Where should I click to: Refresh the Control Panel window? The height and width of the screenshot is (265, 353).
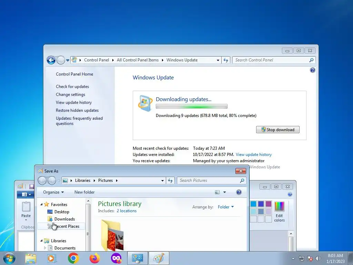pyautogui.click(x=226, y=60)
